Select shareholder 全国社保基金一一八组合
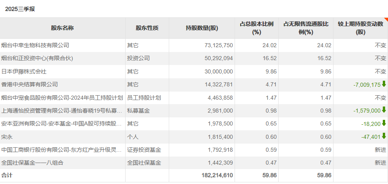Screen dimensions: 388x184 click(x=32, y=163)
